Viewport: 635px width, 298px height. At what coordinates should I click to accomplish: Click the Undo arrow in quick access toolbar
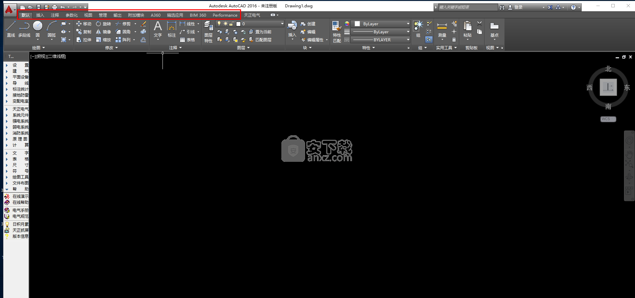point(62,7)
